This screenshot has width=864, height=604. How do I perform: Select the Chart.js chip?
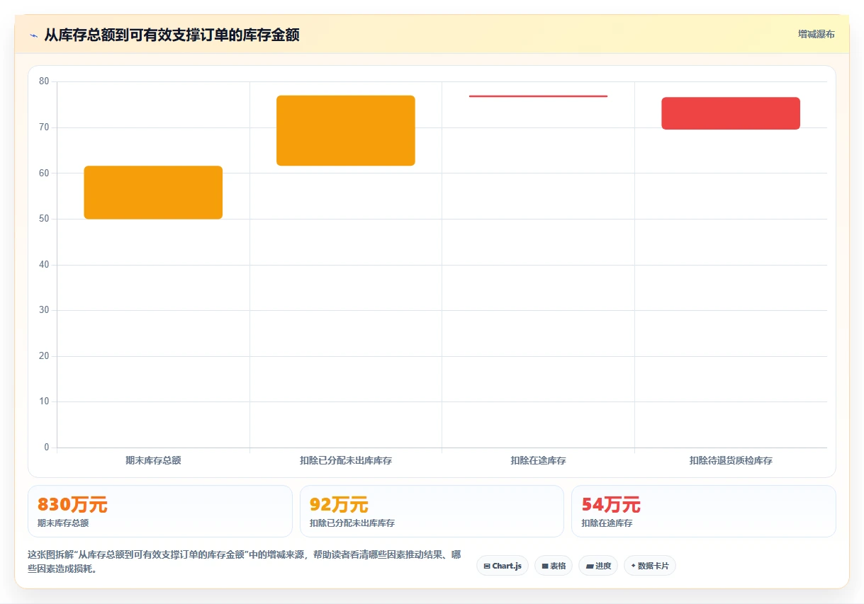[503, 566]
